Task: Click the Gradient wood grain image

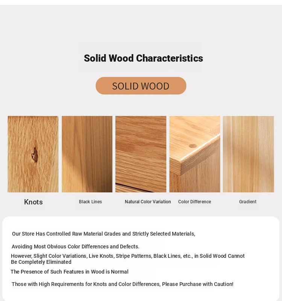Action: (x=249, y=154)
